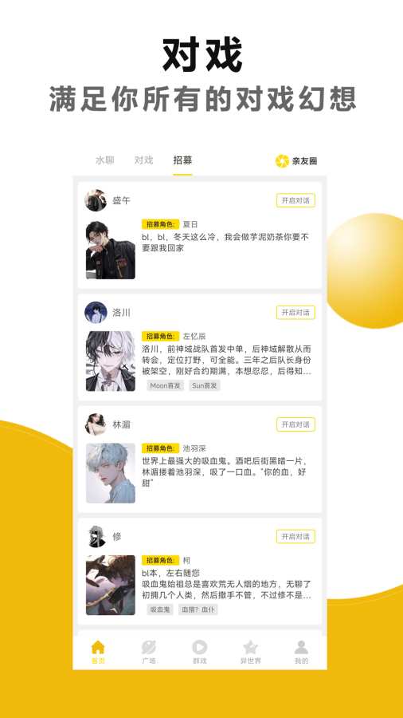The height and width of the screenshot is (718, 403).
Task: Open the 池羽深 character artwork thumbnail
Action: tap(111, 473)
